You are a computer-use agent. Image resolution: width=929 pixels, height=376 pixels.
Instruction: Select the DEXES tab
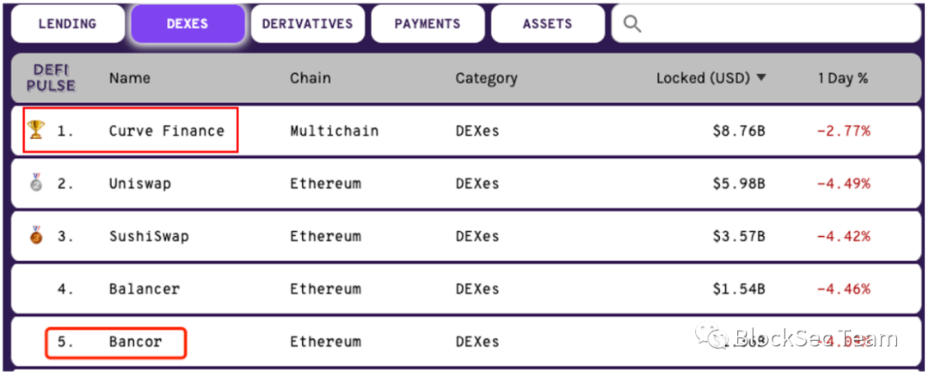click(x=188, y=24)
